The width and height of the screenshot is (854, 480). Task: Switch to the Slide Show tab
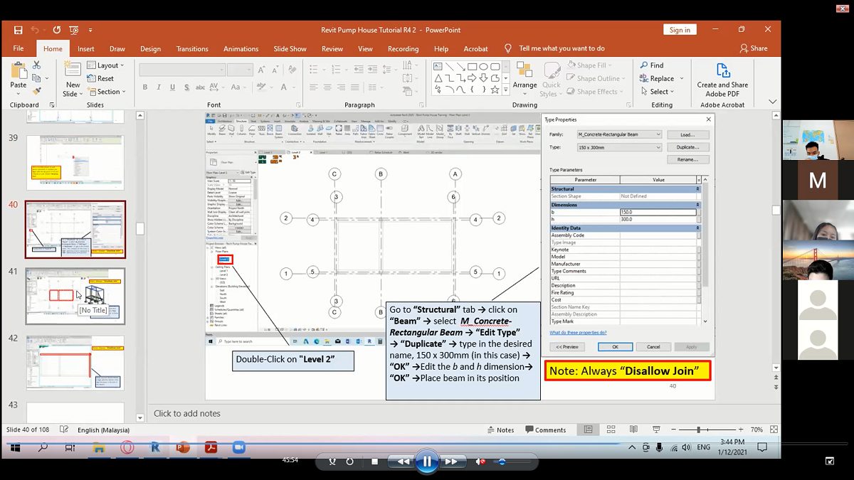click(290, 49)
